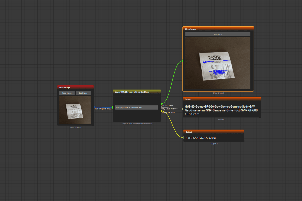Click the extracted text in Output 1
The image size is (302, 201).
221,110
